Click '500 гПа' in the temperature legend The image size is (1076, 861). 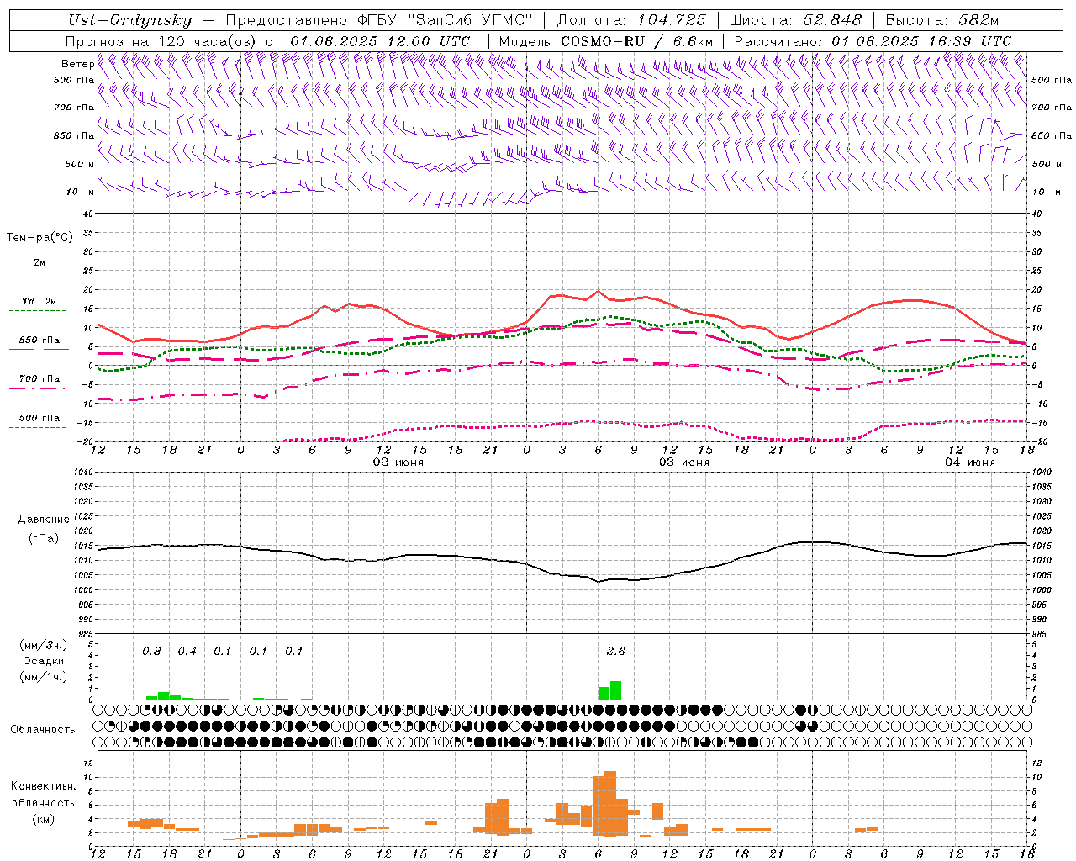coord(40,418)
